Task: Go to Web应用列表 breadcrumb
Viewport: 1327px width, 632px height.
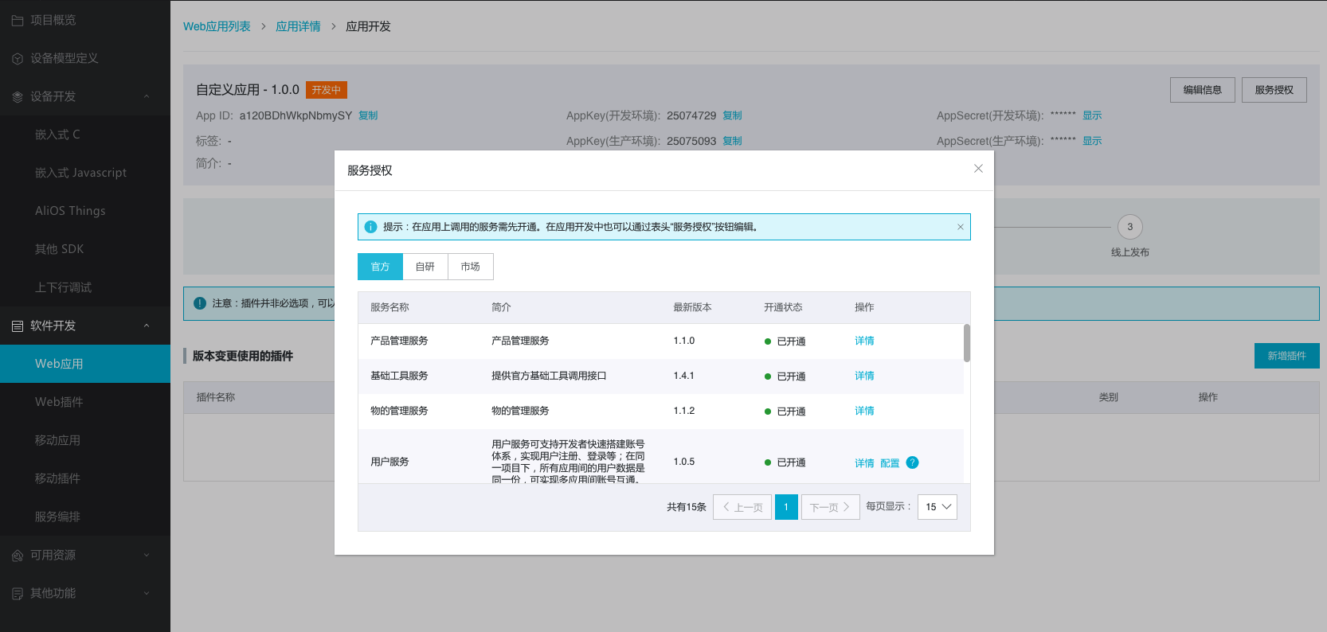Action: point(217,26)
